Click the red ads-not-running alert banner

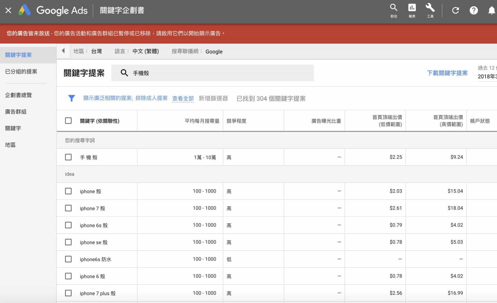click(x=248, y=34)
